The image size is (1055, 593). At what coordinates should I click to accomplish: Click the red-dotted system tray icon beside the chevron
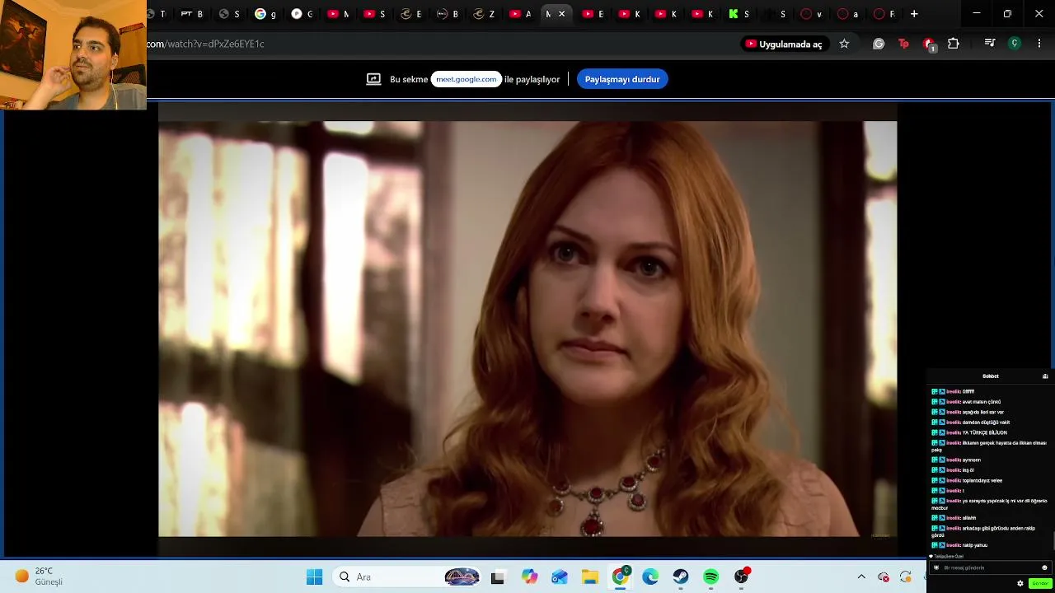click(884, 577)
